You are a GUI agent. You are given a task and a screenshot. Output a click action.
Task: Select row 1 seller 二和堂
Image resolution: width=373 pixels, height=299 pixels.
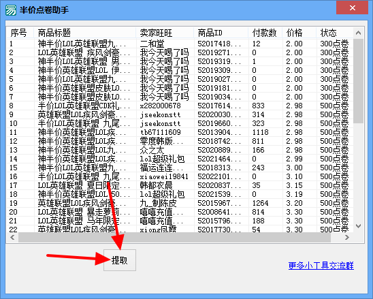[152, 44]
